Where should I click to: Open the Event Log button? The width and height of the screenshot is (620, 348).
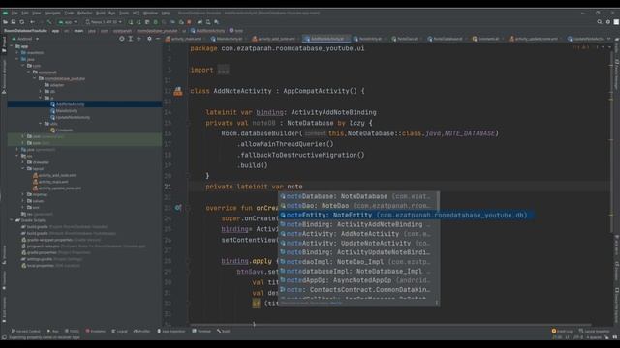coord(562,331)
